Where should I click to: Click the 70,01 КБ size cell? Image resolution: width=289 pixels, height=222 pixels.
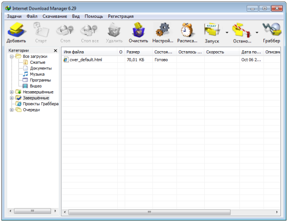pos(135,60)
